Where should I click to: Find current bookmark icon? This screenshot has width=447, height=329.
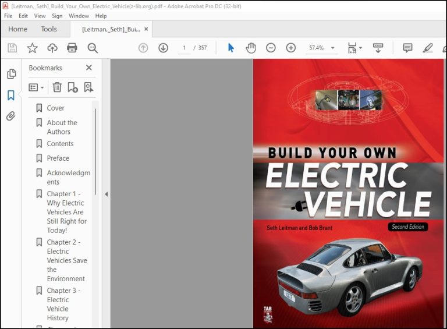88,87
